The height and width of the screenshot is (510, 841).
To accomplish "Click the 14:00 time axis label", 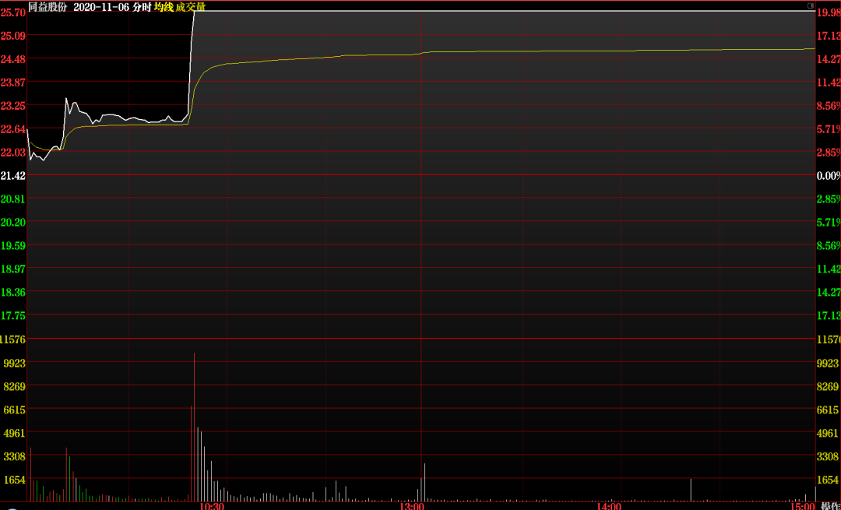I will [611, 506].
